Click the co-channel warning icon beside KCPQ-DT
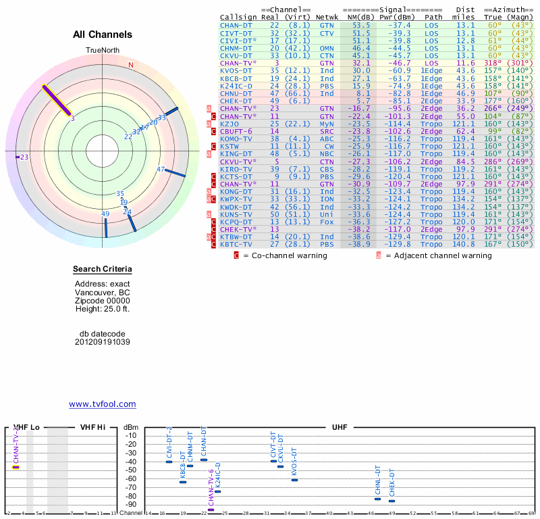This screenshot has height=519, width=540. pyautogui.click(x=214, y=221)
